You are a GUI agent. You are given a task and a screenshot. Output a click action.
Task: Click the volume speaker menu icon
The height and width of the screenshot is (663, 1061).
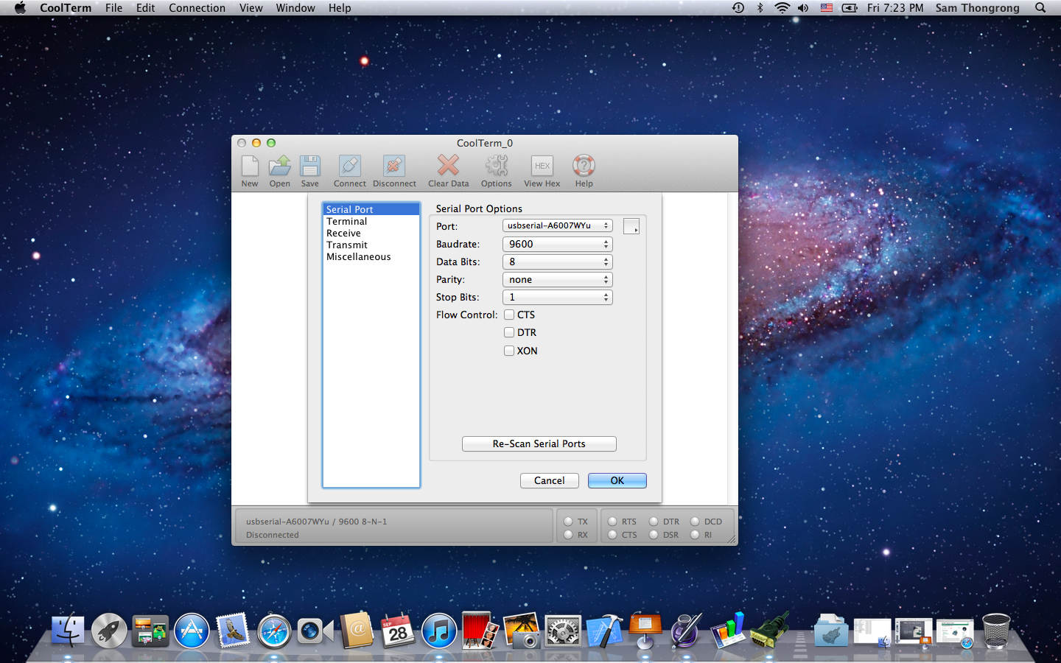tap(803, 8)
